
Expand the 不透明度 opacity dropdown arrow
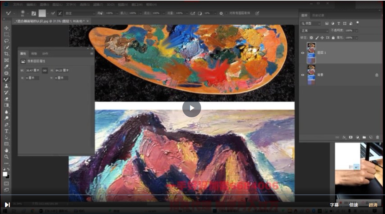pyautogui.click(x=357, y=31)
